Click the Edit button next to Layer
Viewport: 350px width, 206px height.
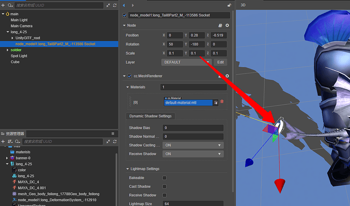[220, 62]
